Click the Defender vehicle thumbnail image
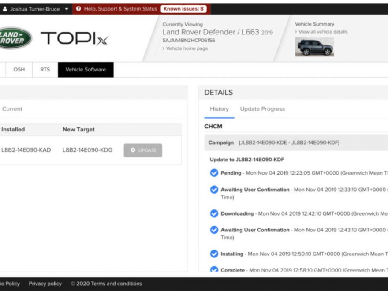 314,47
